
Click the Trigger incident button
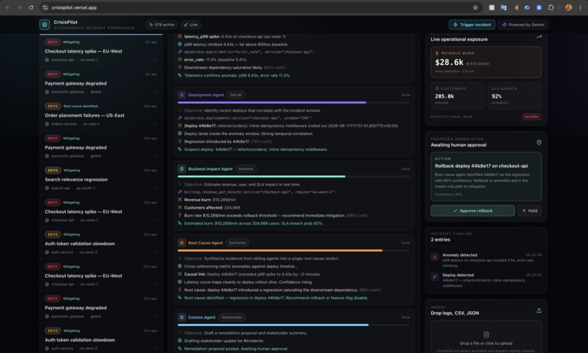(x=472, y=25)
